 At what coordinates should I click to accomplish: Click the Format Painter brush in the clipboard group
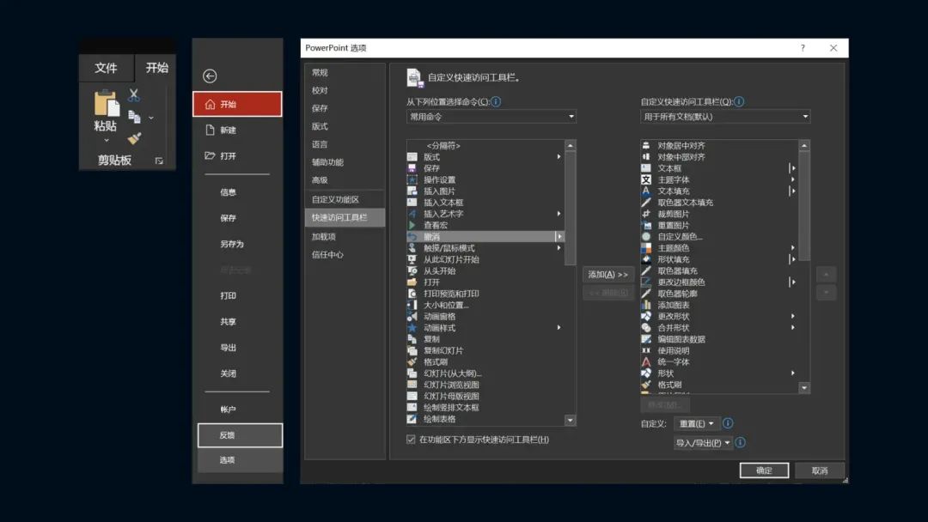click(x=134, y=138)
